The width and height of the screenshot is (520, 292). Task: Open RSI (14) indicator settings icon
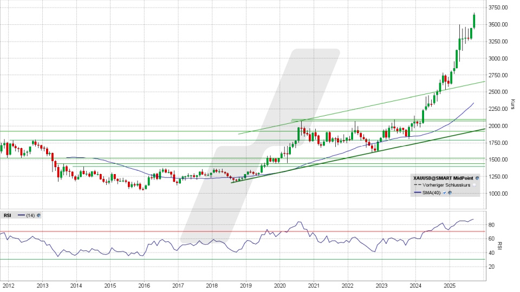tap(38, 216)
